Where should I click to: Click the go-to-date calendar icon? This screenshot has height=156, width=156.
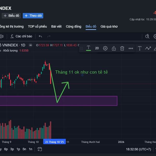pyautogui.click(x=40, y=149)
